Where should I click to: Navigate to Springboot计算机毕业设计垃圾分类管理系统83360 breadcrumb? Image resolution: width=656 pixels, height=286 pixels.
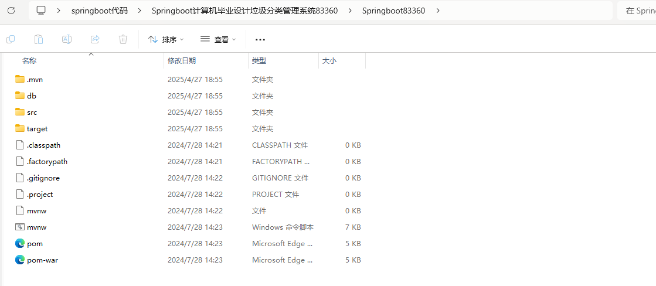244,11
